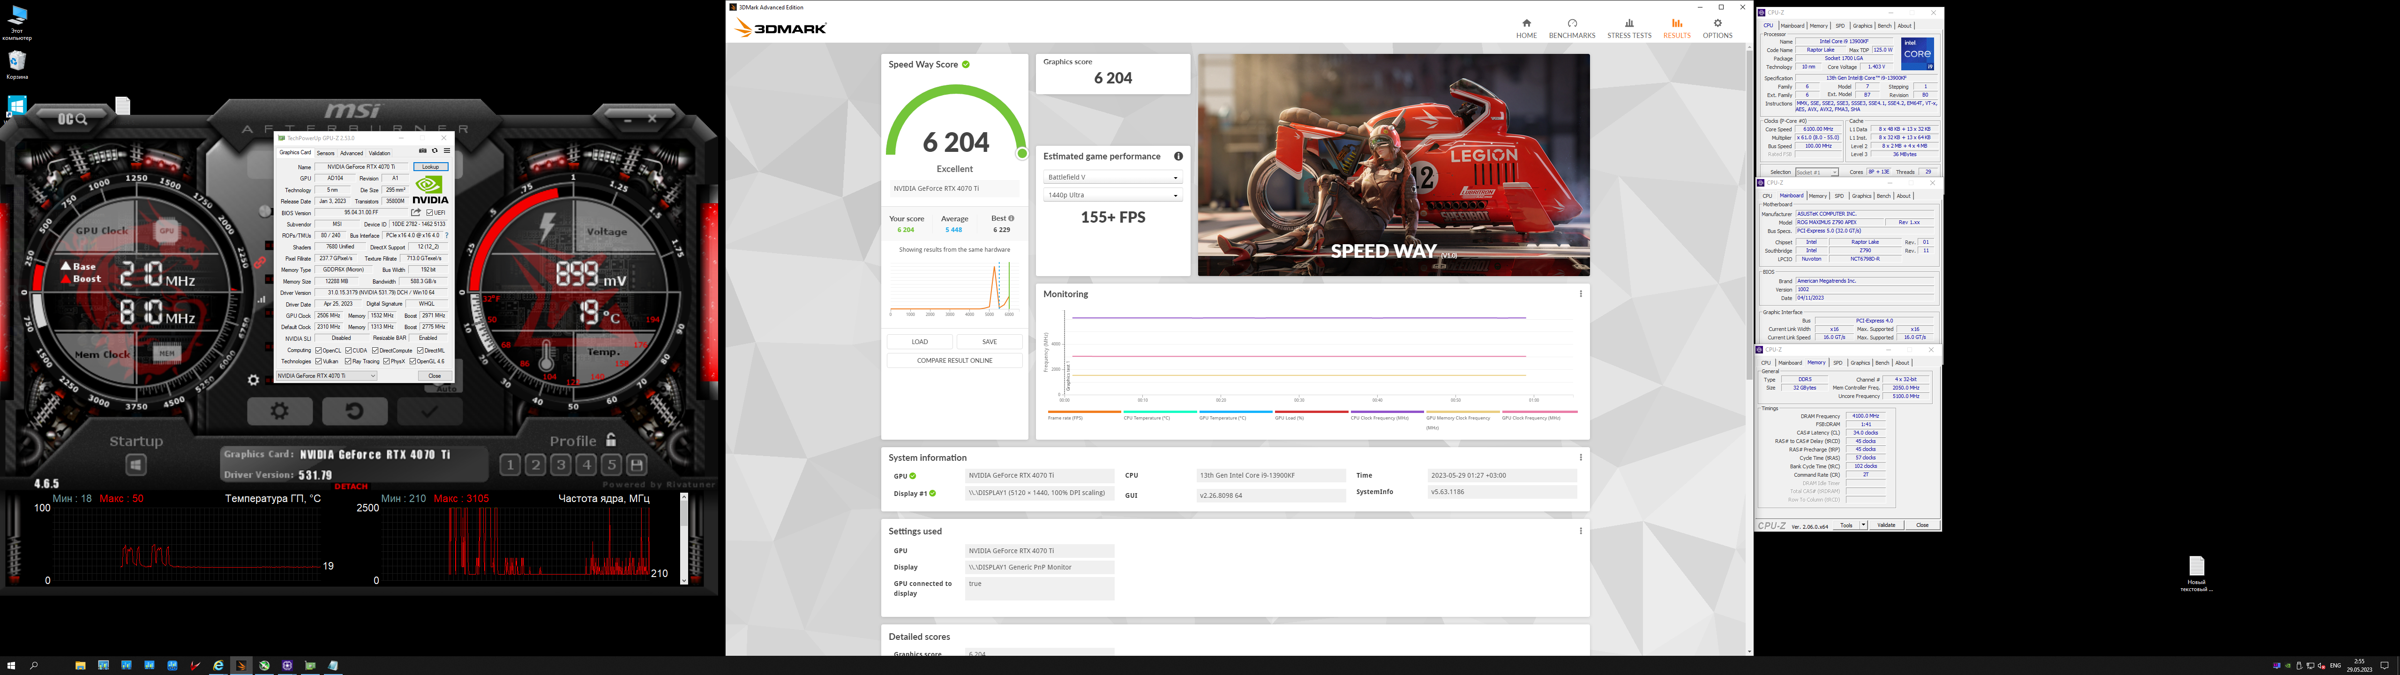Toggle the DirectML checkbox in GPU-Z
Viewport: 2400px width, 675px height.
420,351
